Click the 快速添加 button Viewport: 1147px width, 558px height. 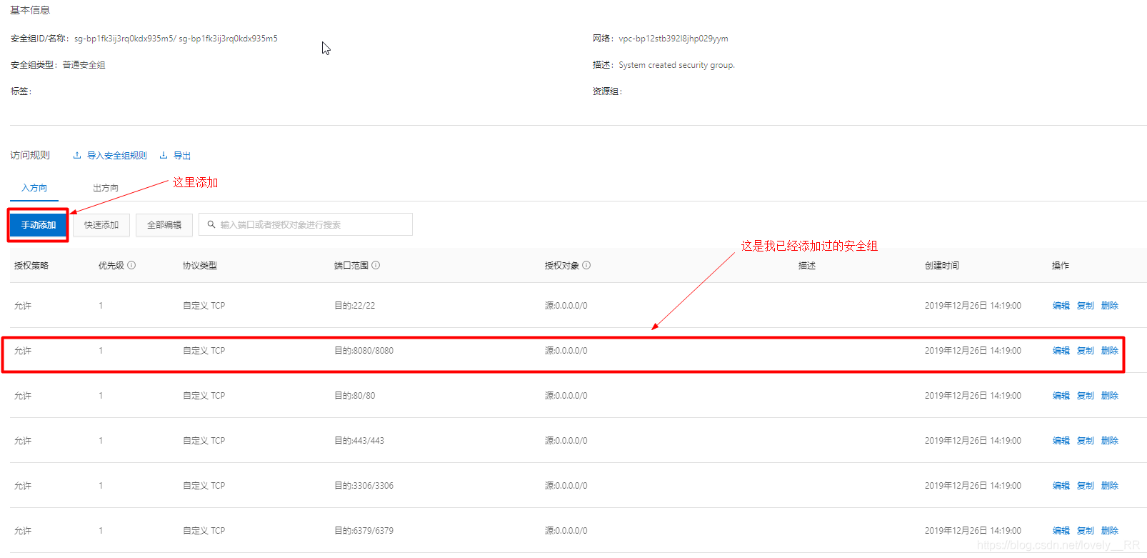tap(101, 225)
